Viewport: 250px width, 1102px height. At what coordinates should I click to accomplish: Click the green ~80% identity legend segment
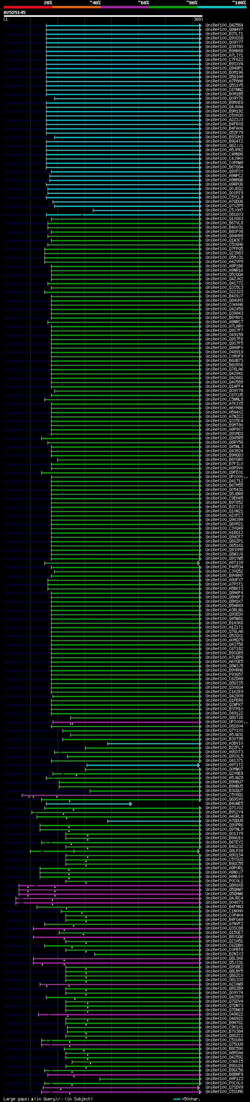tap(173, 7)
